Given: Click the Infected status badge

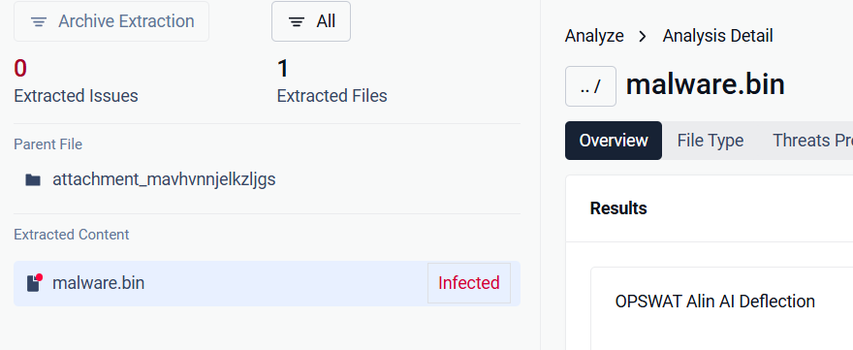Looking at the screenshot, I should 469,283.
